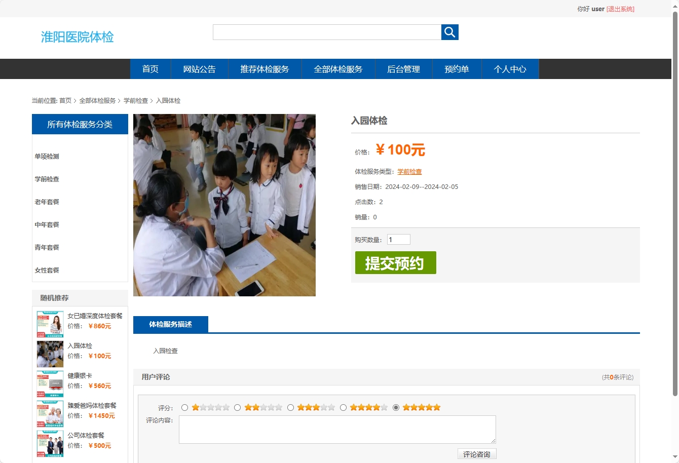The height and width of the screenshot is (463, 679).
Task: Open the 公司体检套餐 recommendation thumbnail
Action: [50, 443]
